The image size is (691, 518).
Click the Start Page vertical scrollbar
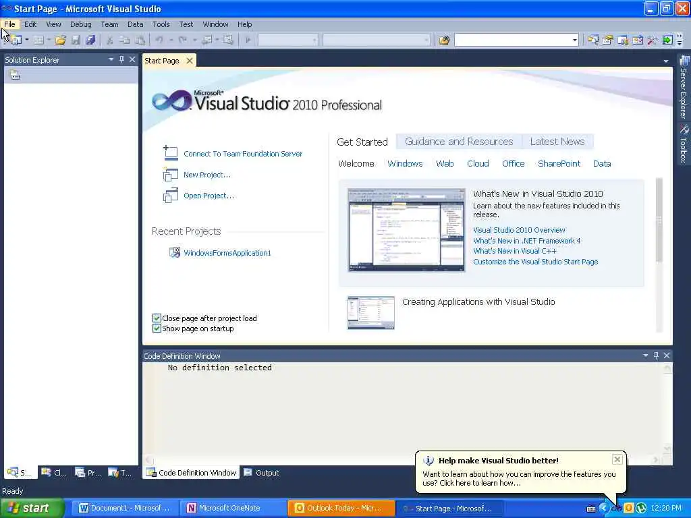point(659,254)
